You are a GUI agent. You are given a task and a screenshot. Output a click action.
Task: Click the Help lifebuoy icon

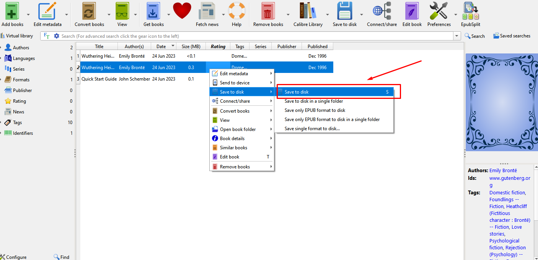pos(236,11)
